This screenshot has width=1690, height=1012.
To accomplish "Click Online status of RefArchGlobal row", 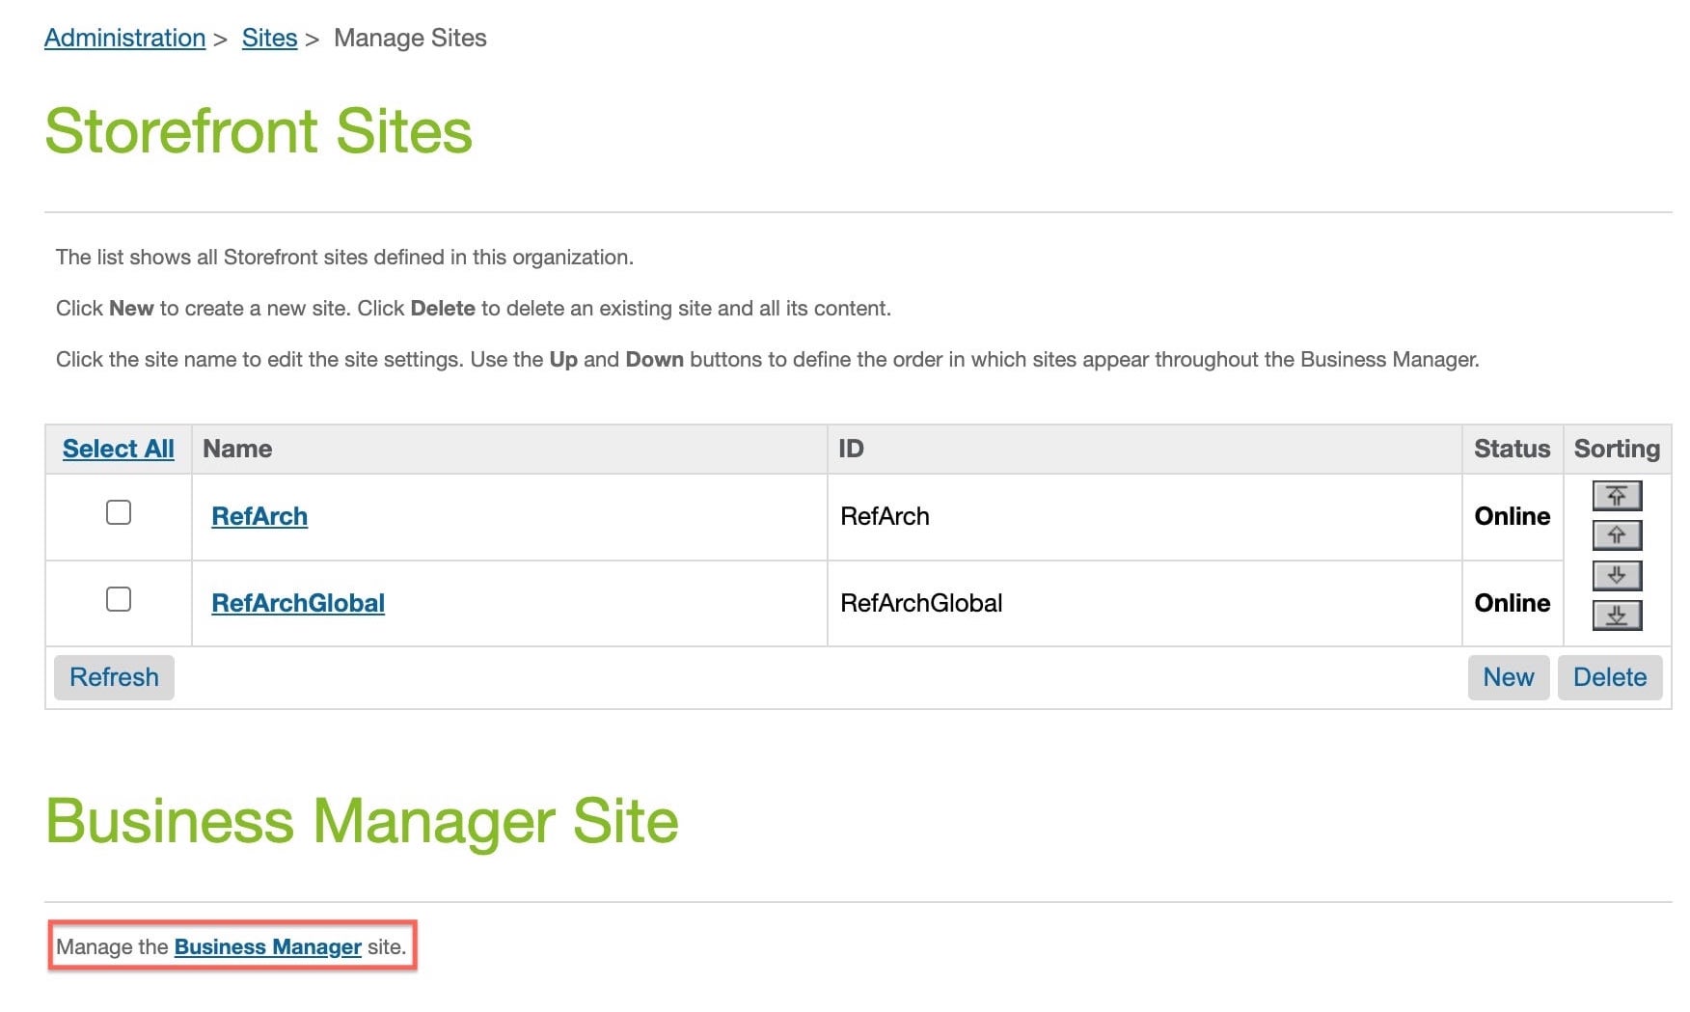I will 1512,603.
